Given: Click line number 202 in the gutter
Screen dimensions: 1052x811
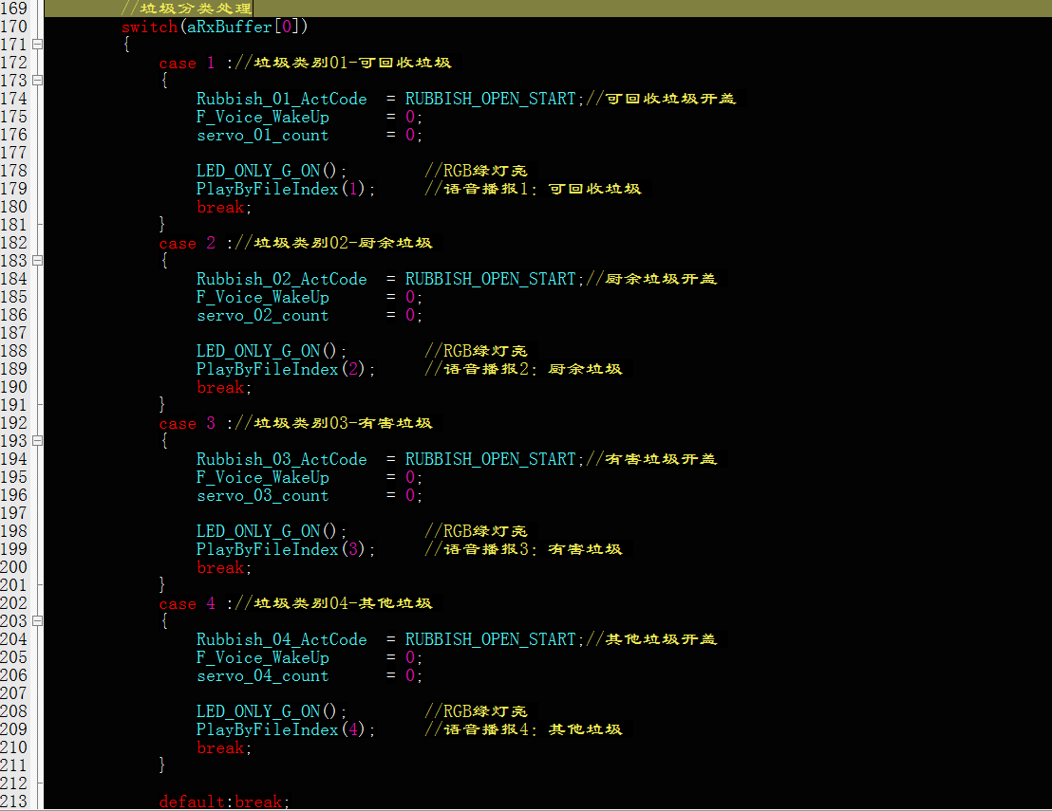Looking at the screenshot, I should (x=14, y=603).
